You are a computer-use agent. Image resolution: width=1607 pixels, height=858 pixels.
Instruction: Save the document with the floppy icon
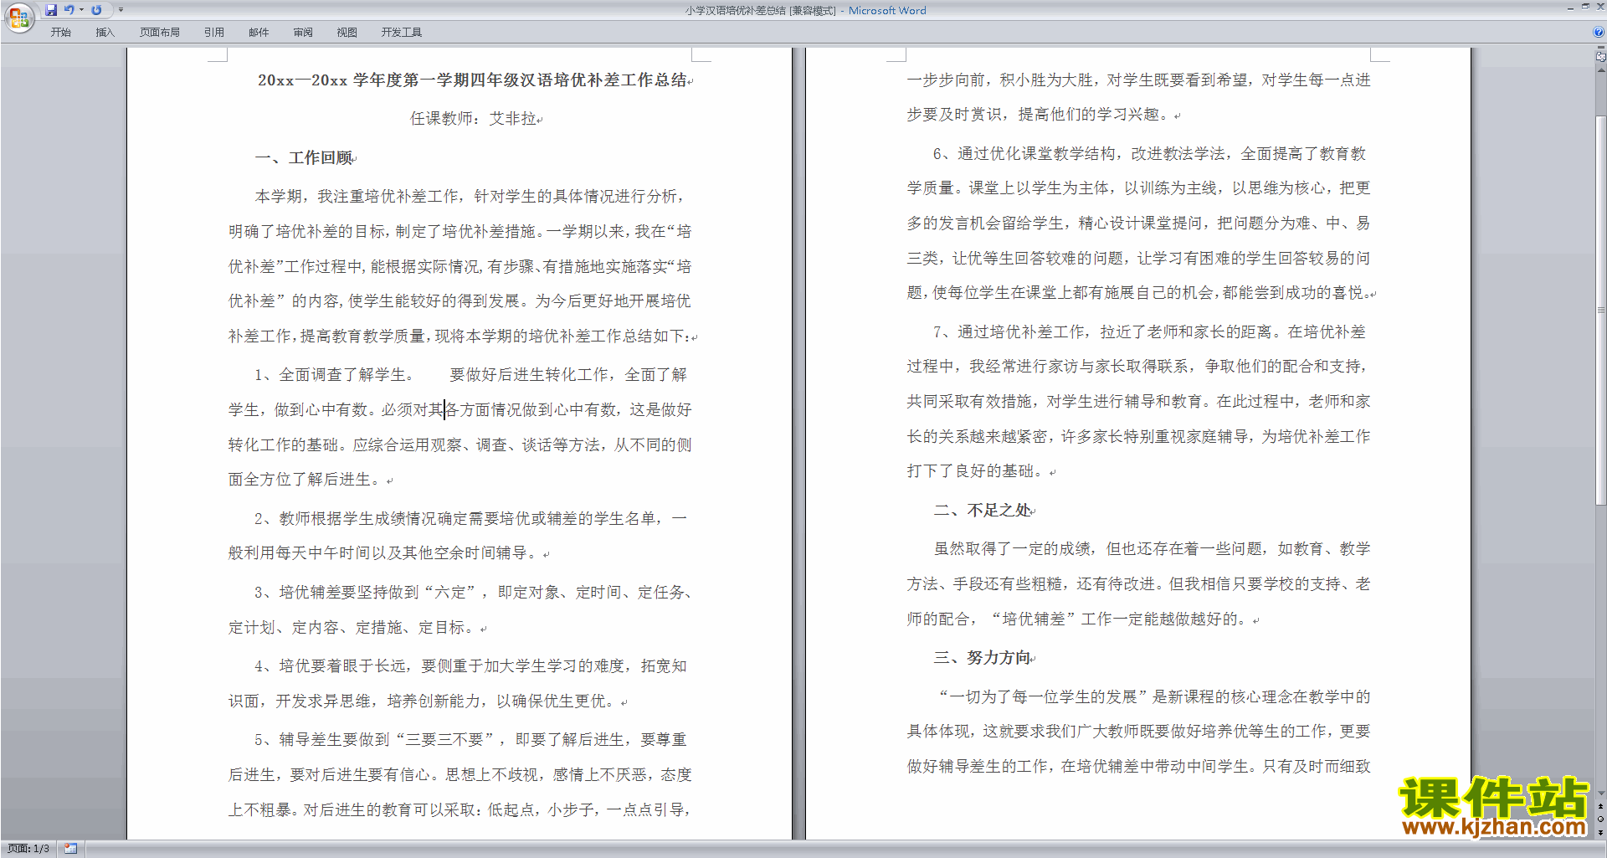(x=51, y=10)
